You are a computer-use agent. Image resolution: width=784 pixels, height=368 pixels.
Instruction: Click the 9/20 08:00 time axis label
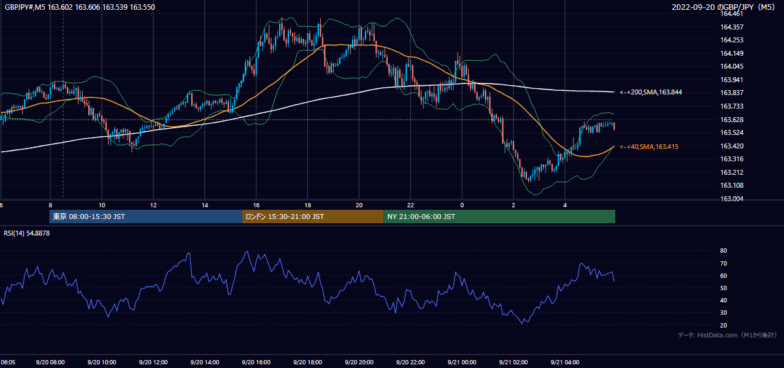click(x=50, y=362)
